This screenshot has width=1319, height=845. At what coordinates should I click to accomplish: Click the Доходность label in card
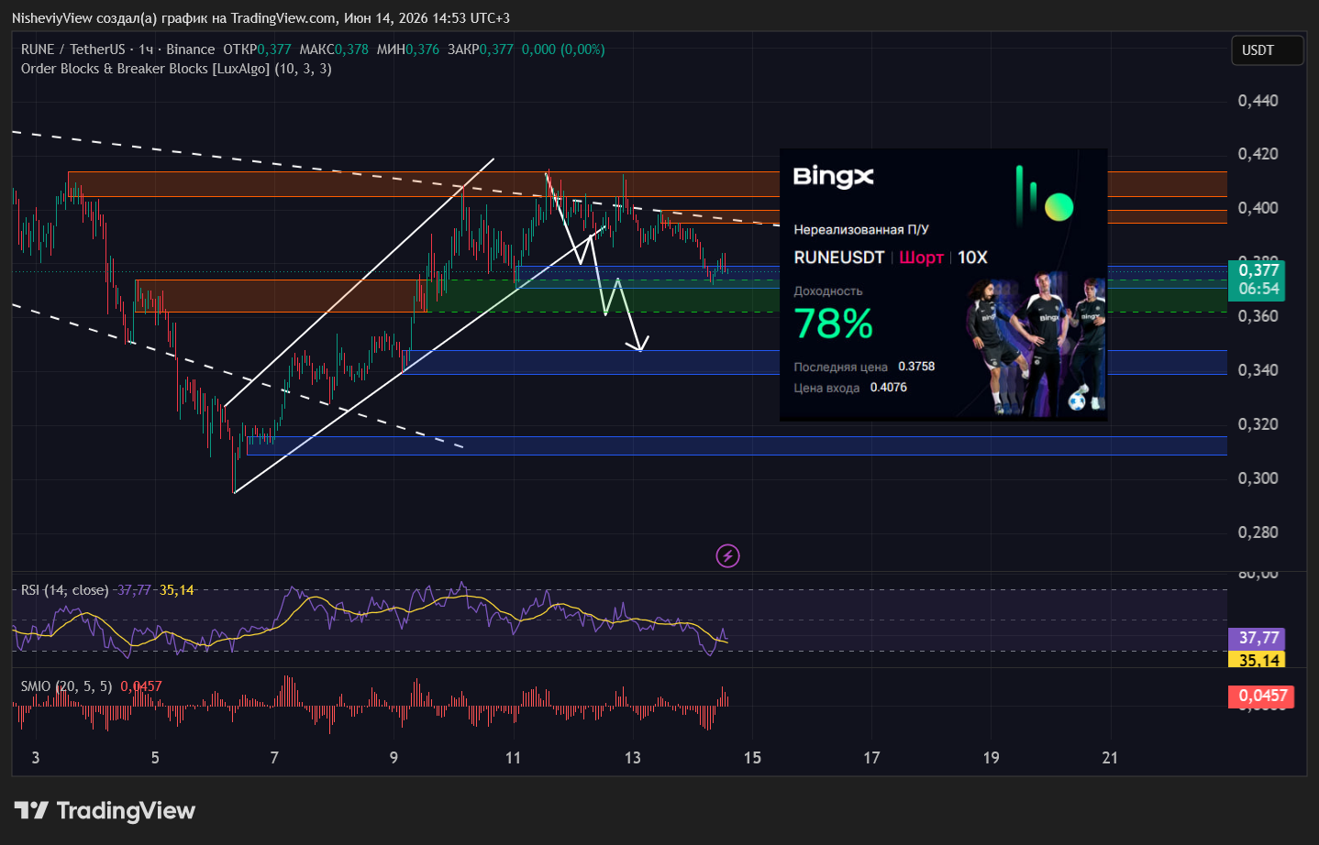coord(827,291)
